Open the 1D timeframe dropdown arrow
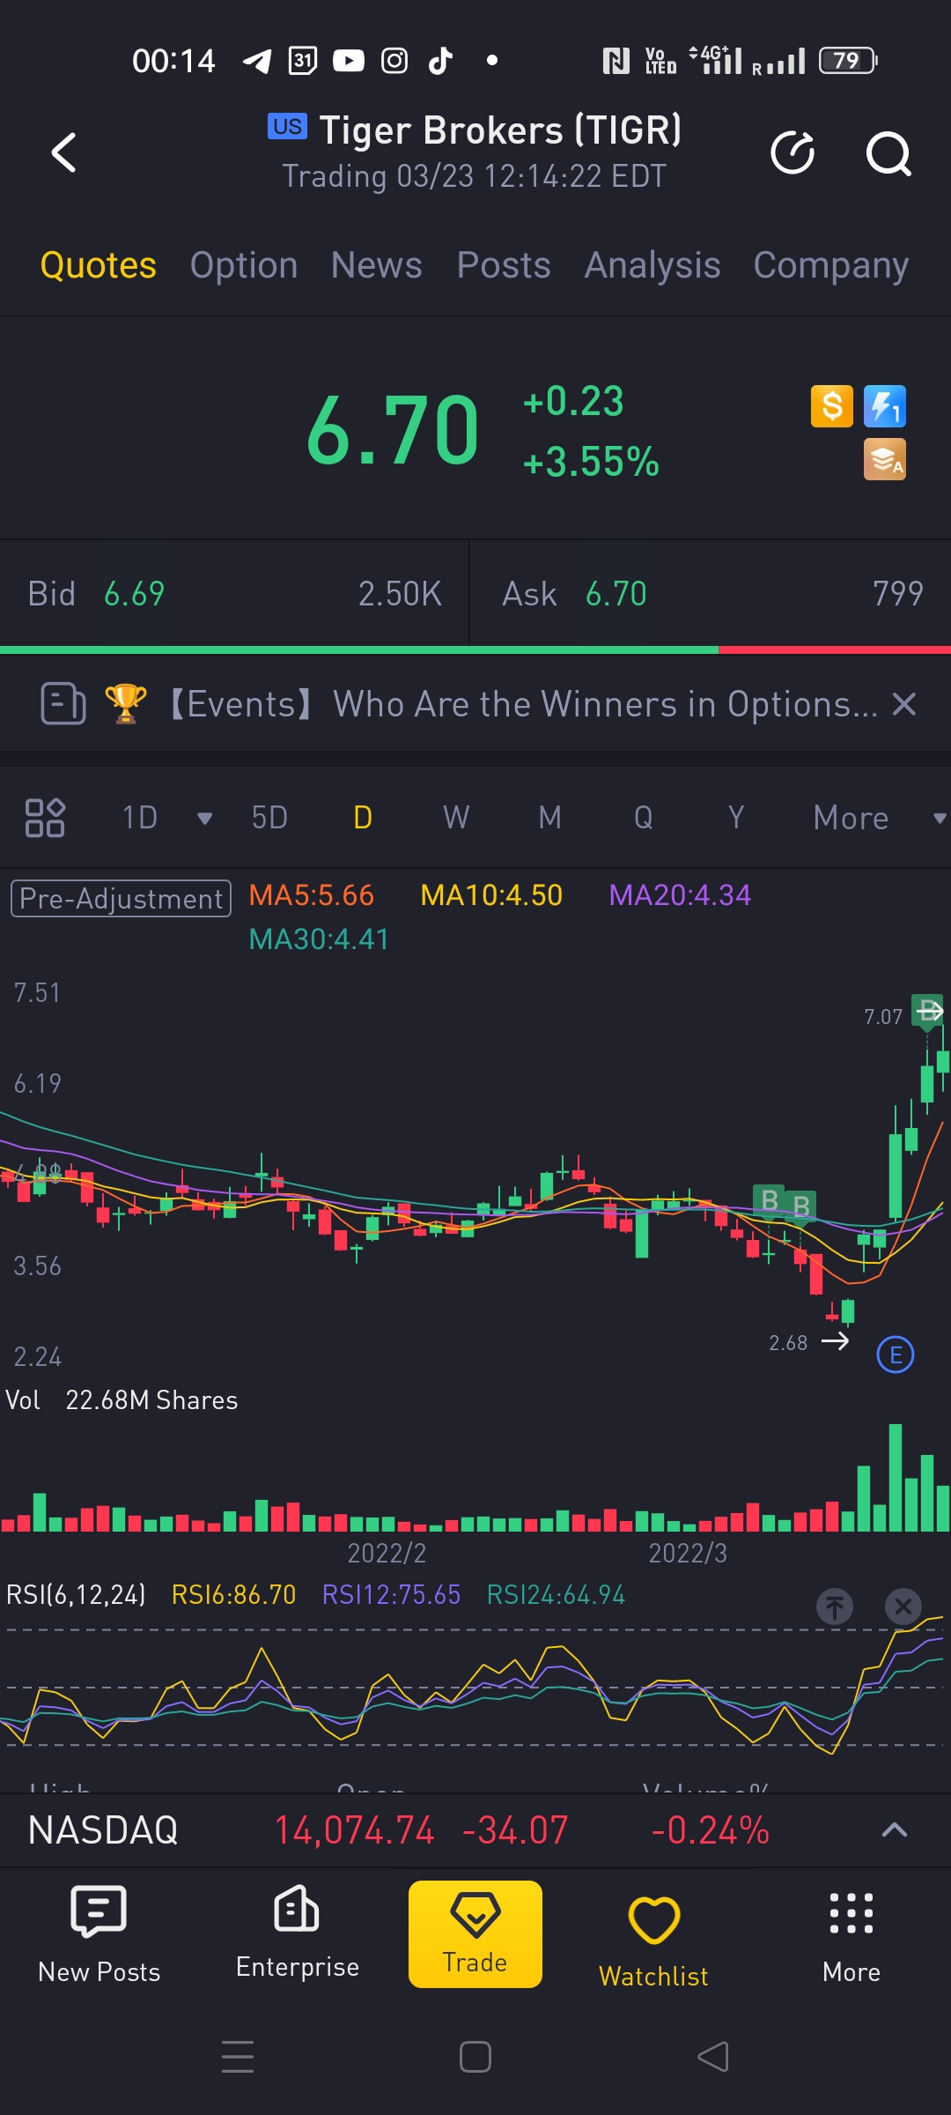The height and width of the screenshot is (2115, 951). click(x=204, y=818)
